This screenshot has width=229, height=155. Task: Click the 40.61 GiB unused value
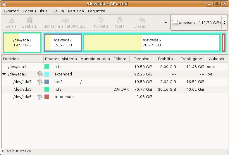pos(195,89)
